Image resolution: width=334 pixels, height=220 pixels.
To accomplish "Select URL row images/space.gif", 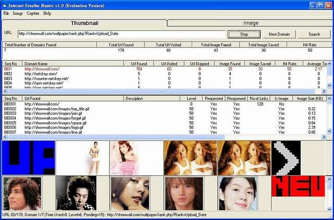I will coord(165,123).
